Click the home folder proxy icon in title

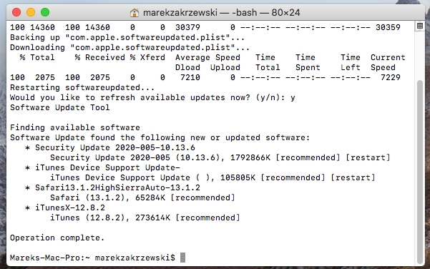click(134, 13)
